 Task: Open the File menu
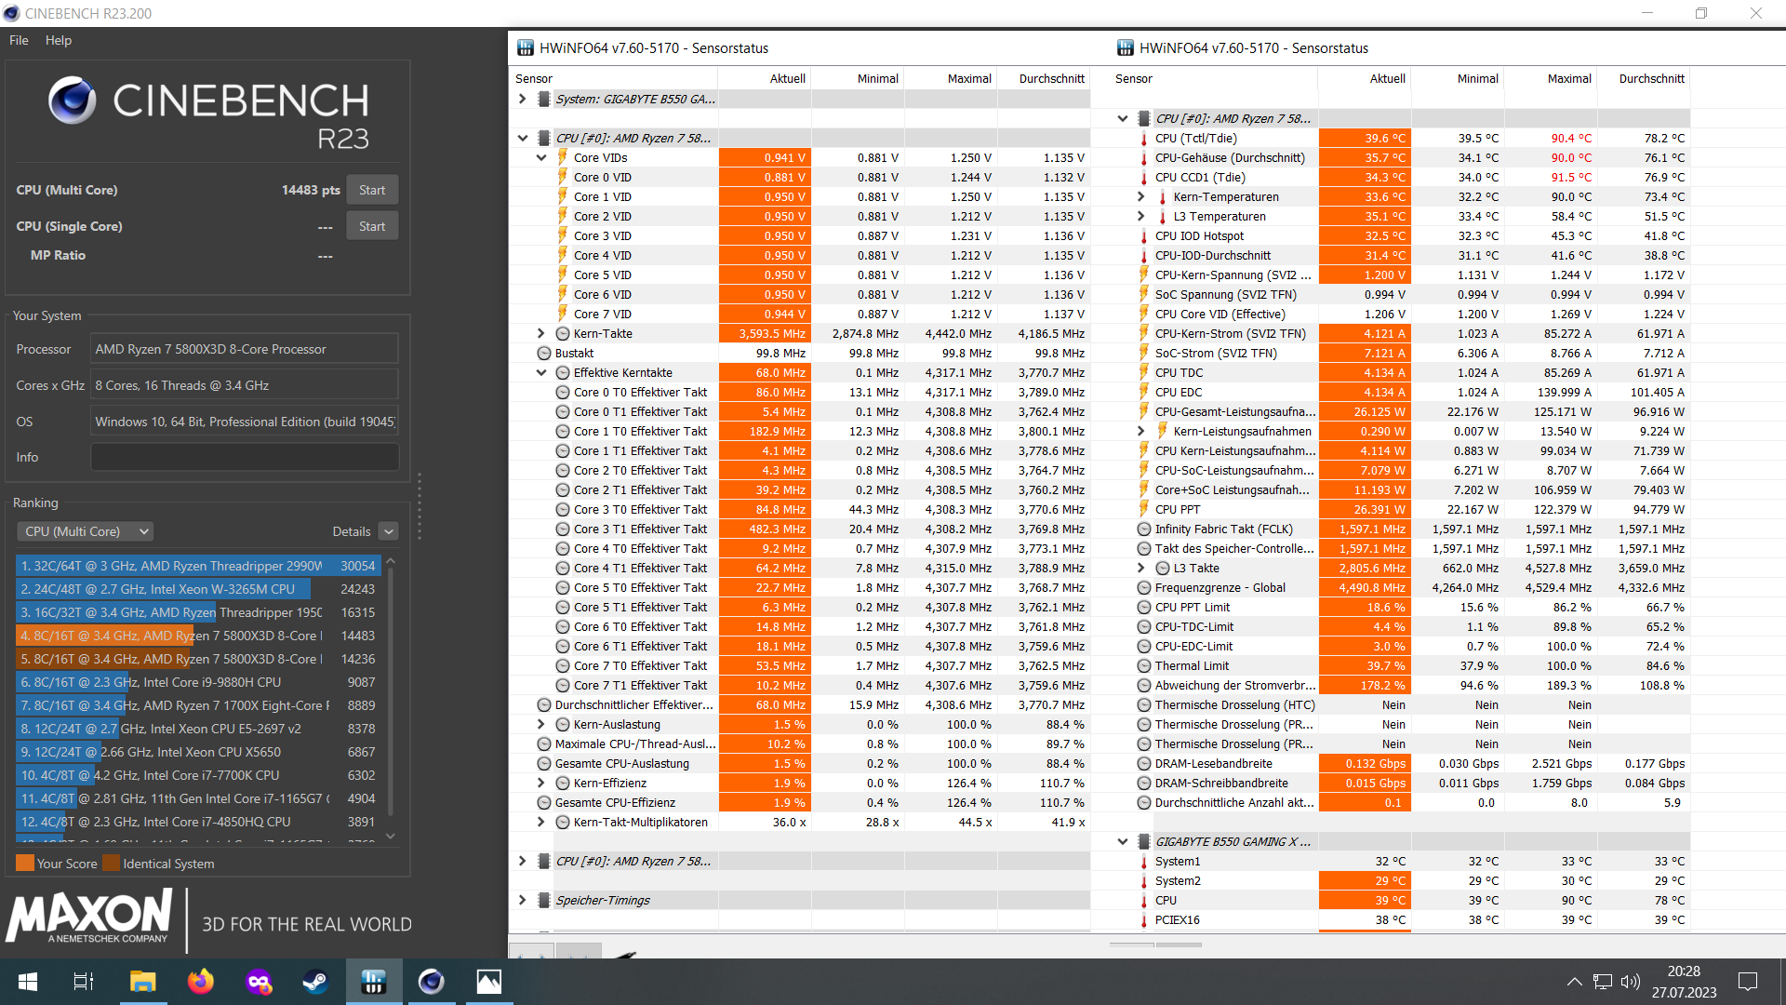coord(19,40)
